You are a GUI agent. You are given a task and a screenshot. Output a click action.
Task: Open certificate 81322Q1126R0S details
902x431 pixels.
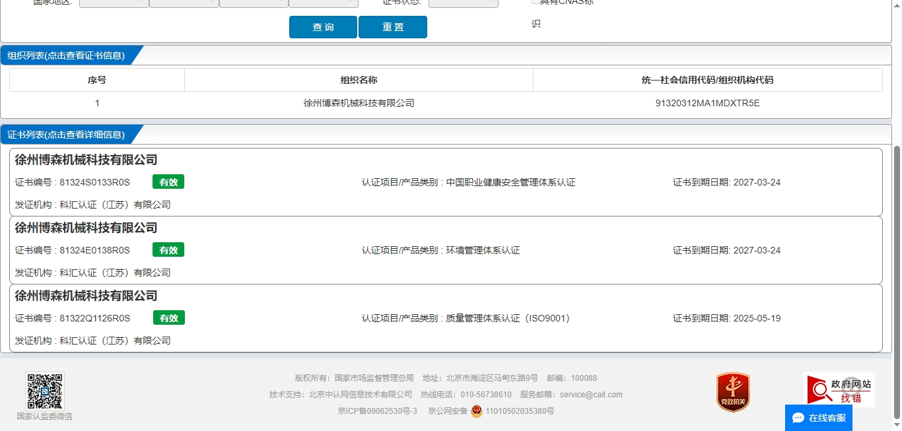pyautogui.click(x=446, y=318)
